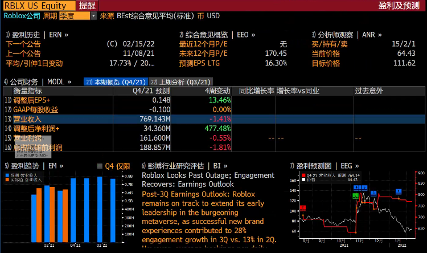Click the 当前价格 label
The image size is (427, 253).
point(326,54)
